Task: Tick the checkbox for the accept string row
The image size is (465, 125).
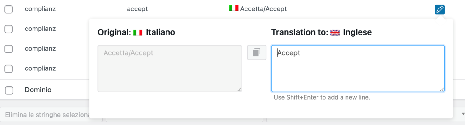Action: coord(9,9)
